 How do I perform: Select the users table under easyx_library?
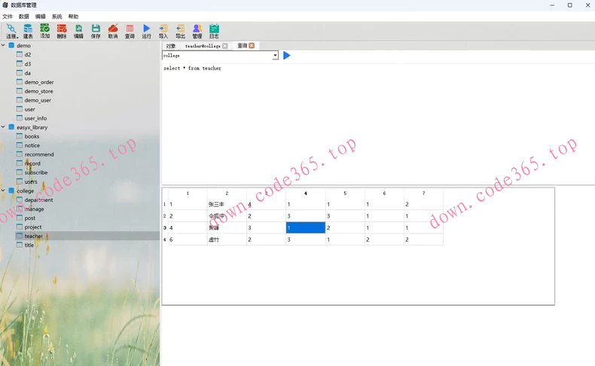coord(31,181)
